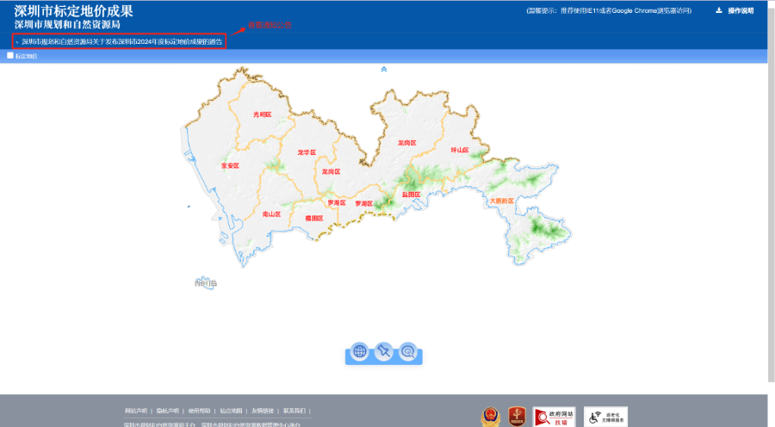This screenshot has width=775, height=427.
Task: Click 南山区 on the Shenzhen map
Action: click(271, 213)
